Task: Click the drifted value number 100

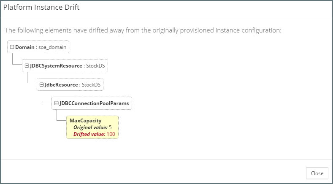Action: (111, 134)
